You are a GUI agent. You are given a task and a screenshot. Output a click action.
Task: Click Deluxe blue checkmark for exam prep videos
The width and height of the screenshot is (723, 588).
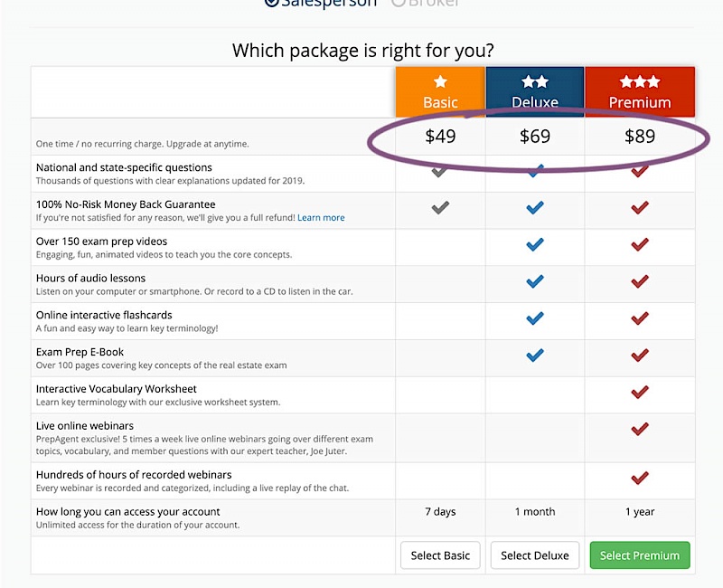click(x=535, y=245)
